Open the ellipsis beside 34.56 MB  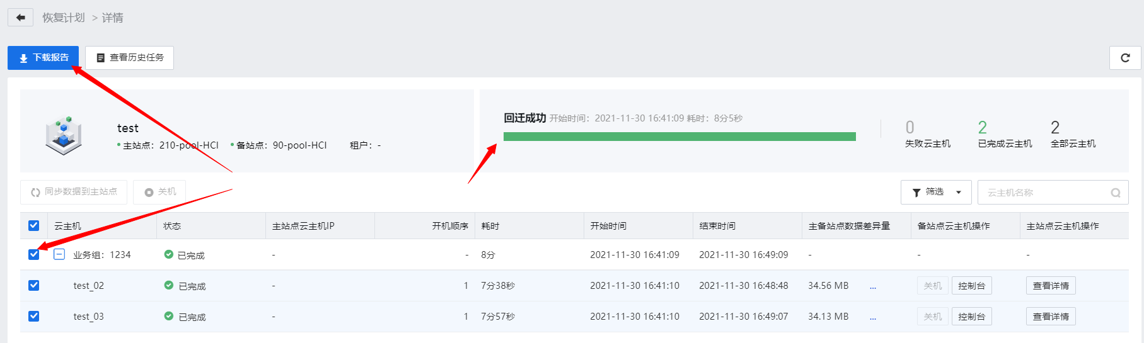(x=873, y=287)
